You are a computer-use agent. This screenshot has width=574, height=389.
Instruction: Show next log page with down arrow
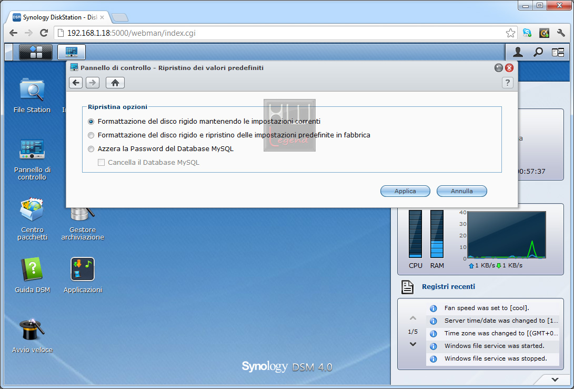(x=413, y=344)
